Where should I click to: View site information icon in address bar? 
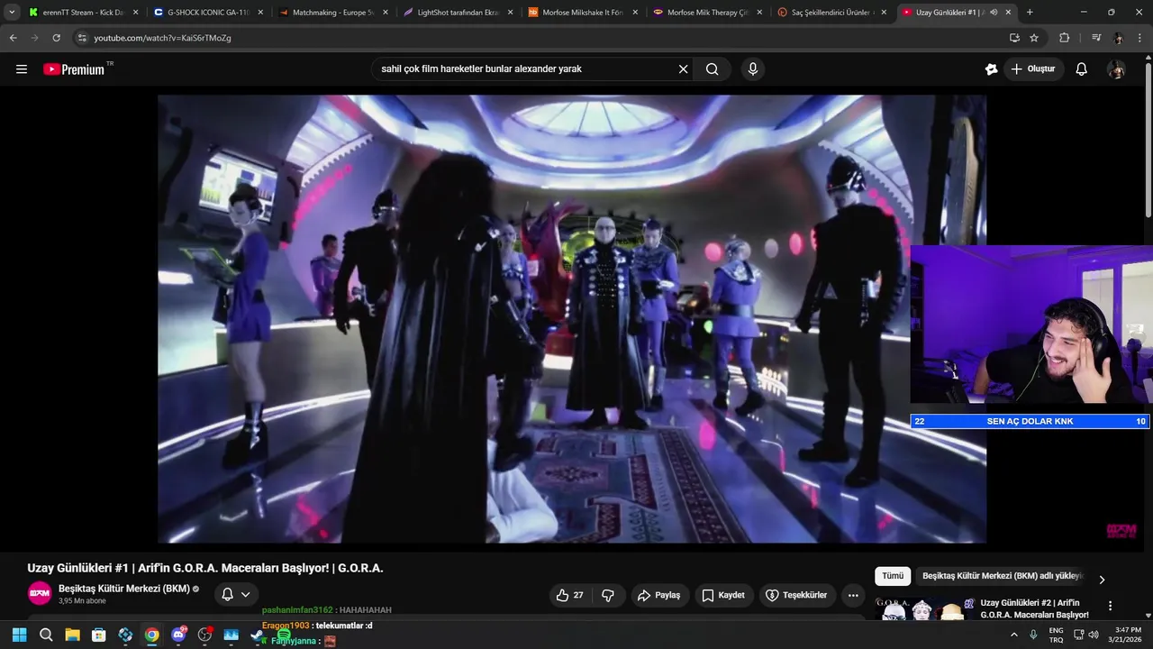(82, 38)
